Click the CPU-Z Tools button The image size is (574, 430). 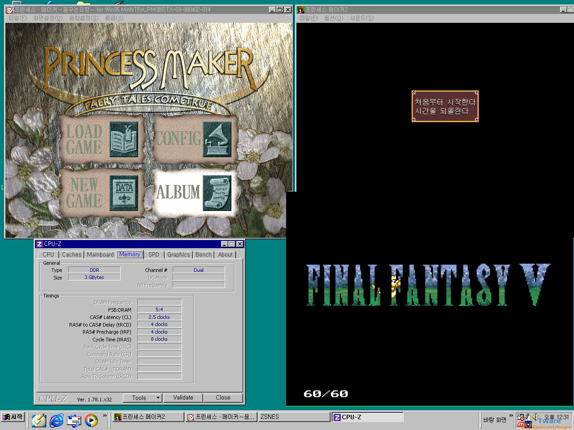(x=139, y=398)
